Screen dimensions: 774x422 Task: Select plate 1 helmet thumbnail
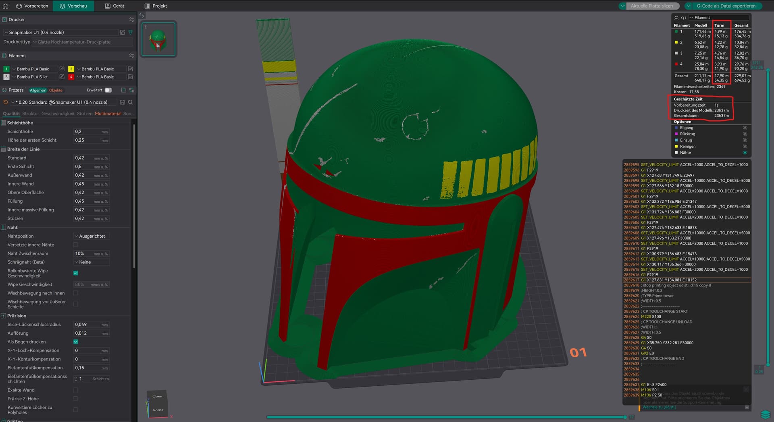click(x=158, y=39)
